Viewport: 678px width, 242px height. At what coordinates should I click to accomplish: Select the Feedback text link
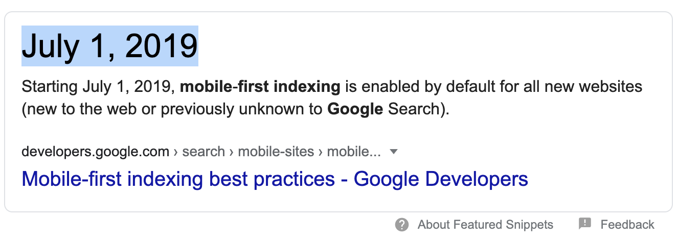627,225
